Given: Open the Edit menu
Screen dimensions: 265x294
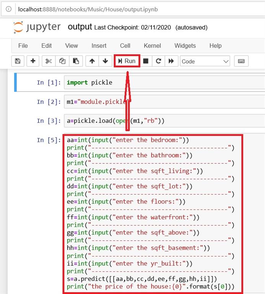Looking at the screenshot, I should (x=46, y=46).
